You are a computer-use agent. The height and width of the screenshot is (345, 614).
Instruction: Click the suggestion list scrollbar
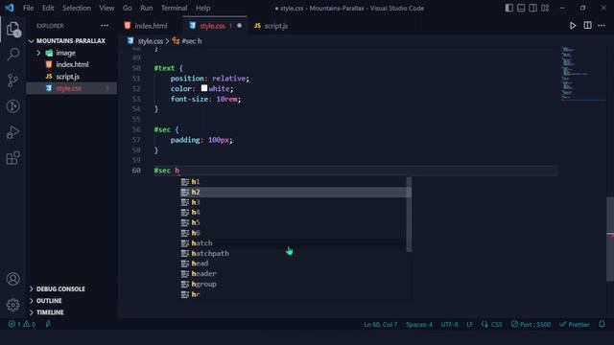pos(409,215)
